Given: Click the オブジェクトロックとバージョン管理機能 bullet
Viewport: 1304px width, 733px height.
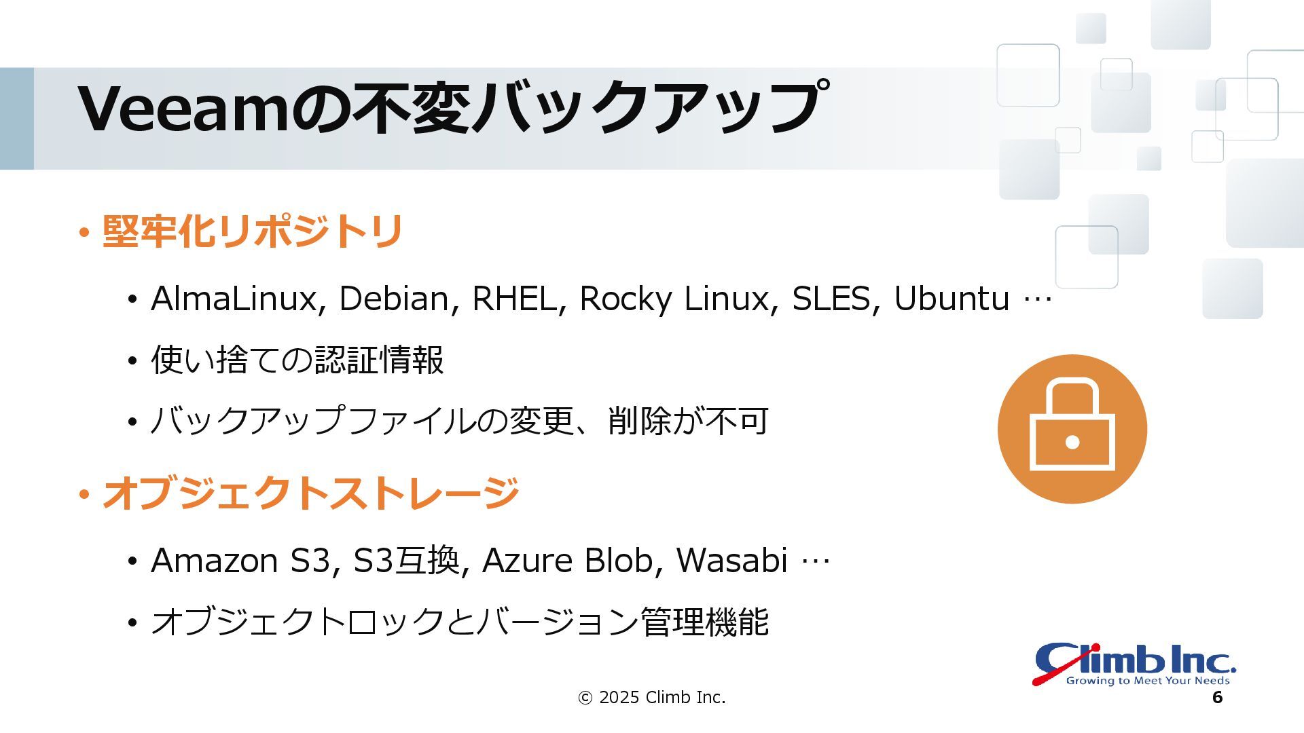Looking at the screenshot, I should coord(459,622).
